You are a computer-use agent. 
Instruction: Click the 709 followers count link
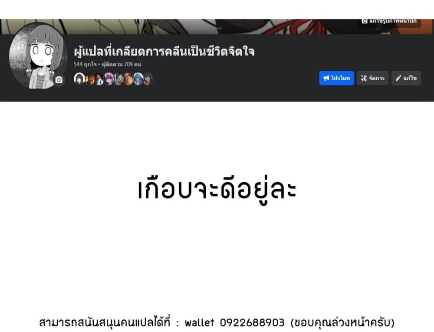(x=122, y=64)
